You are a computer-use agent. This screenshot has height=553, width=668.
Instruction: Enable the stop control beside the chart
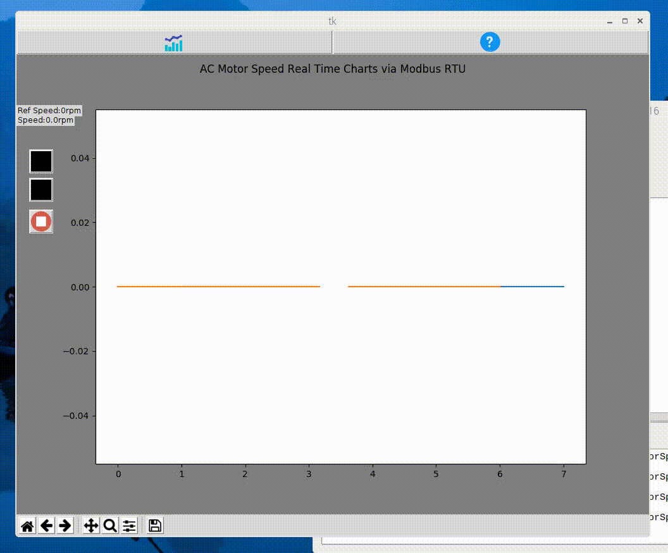[x=40, y=221]
